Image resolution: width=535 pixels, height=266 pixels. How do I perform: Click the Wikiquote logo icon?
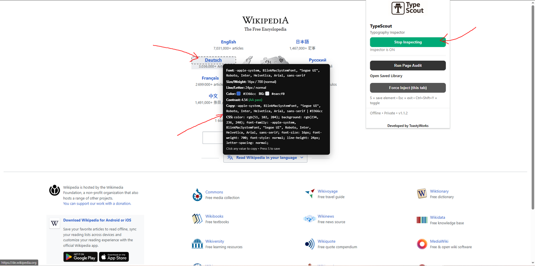click(x=310, y=244)
